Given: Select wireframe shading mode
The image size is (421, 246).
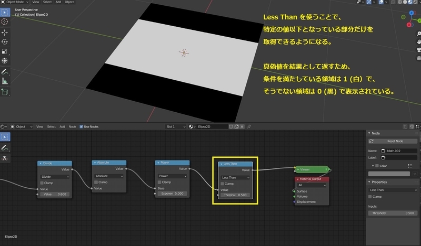Looking at the screenshot, I should [400, 2].
